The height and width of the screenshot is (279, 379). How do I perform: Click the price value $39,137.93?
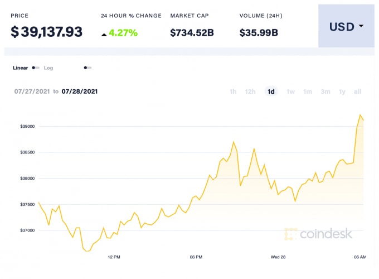pyautogui.click(x=47, y=32)
